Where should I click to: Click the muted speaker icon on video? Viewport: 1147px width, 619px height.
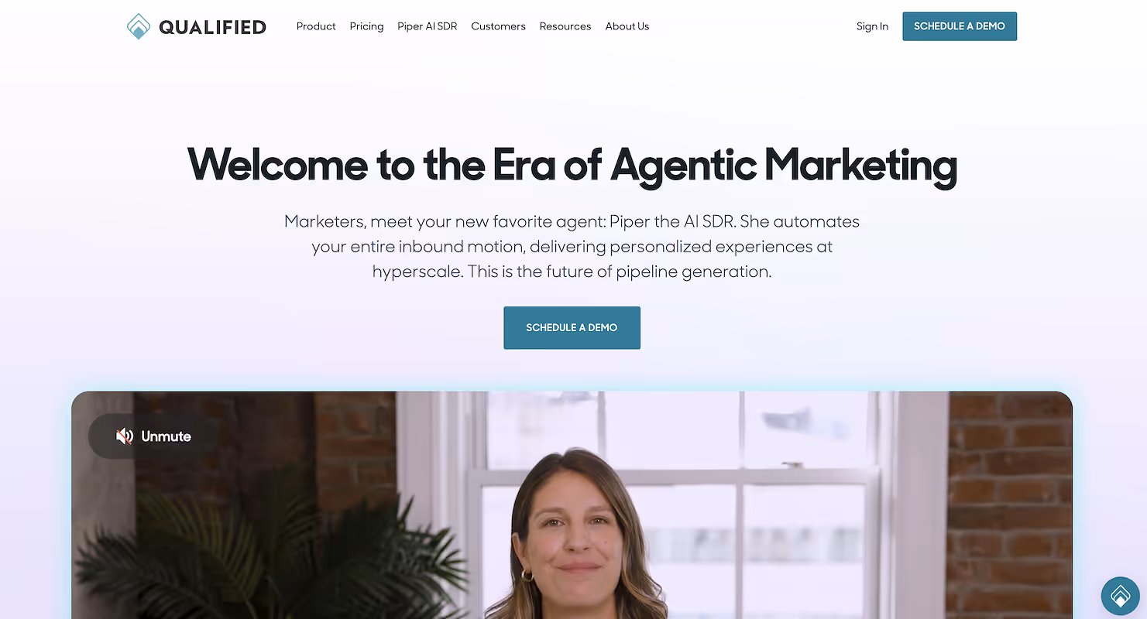click(124, 436)
